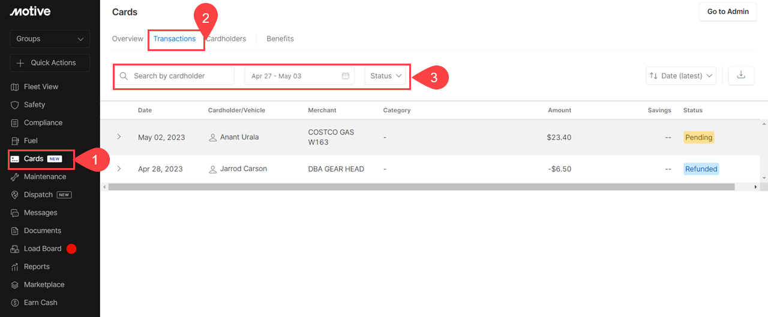The height and width of the screenshot is (317, 768).
Task: Open the Dispatch section
Action: pos(38,195)
